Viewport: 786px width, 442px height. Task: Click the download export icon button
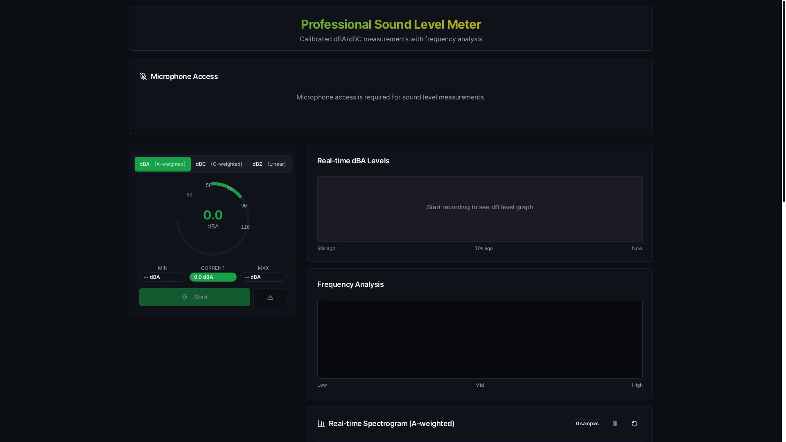[270, 297]
